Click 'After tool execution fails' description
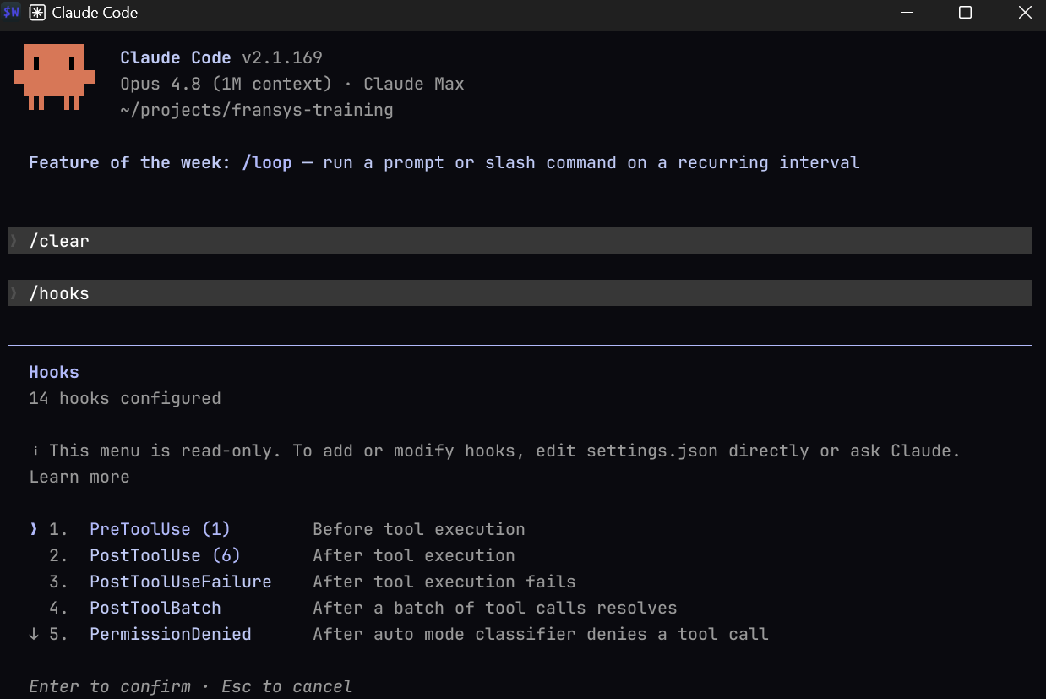The image size is (1046, 699). (x=444, y=582)
